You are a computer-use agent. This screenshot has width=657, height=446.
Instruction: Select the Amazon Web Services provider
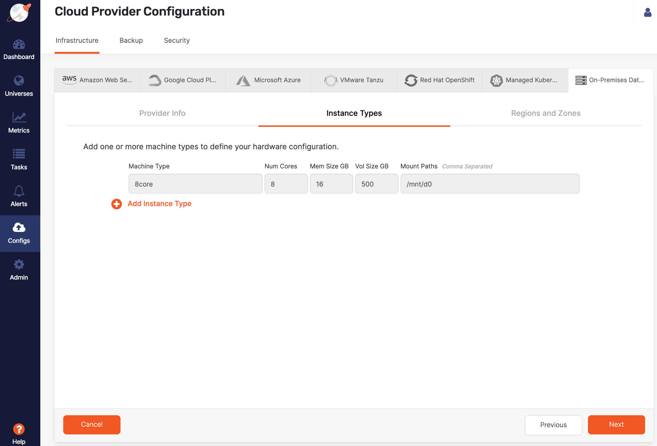coord(97,80)
